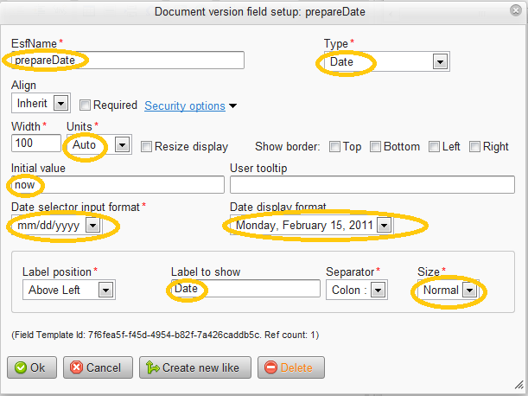Open the Date display format dropdown
The height and width of the screenshot is (396, 528).
pos(311,225)
